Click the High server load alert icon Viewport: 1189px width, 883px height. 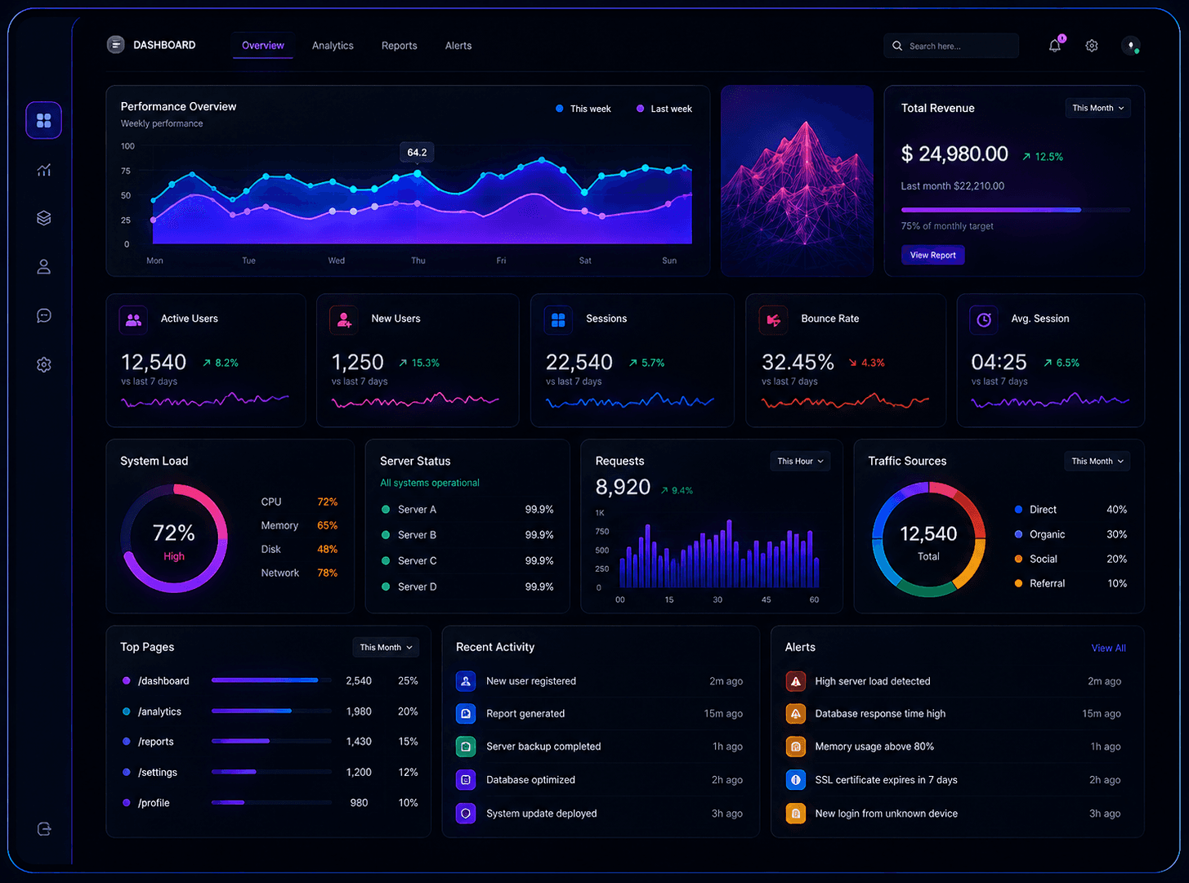[796, 680]
